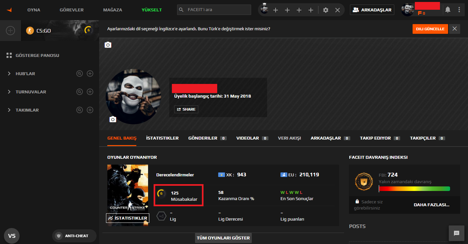Click the FBI: 724 score text

click(388, 175)
